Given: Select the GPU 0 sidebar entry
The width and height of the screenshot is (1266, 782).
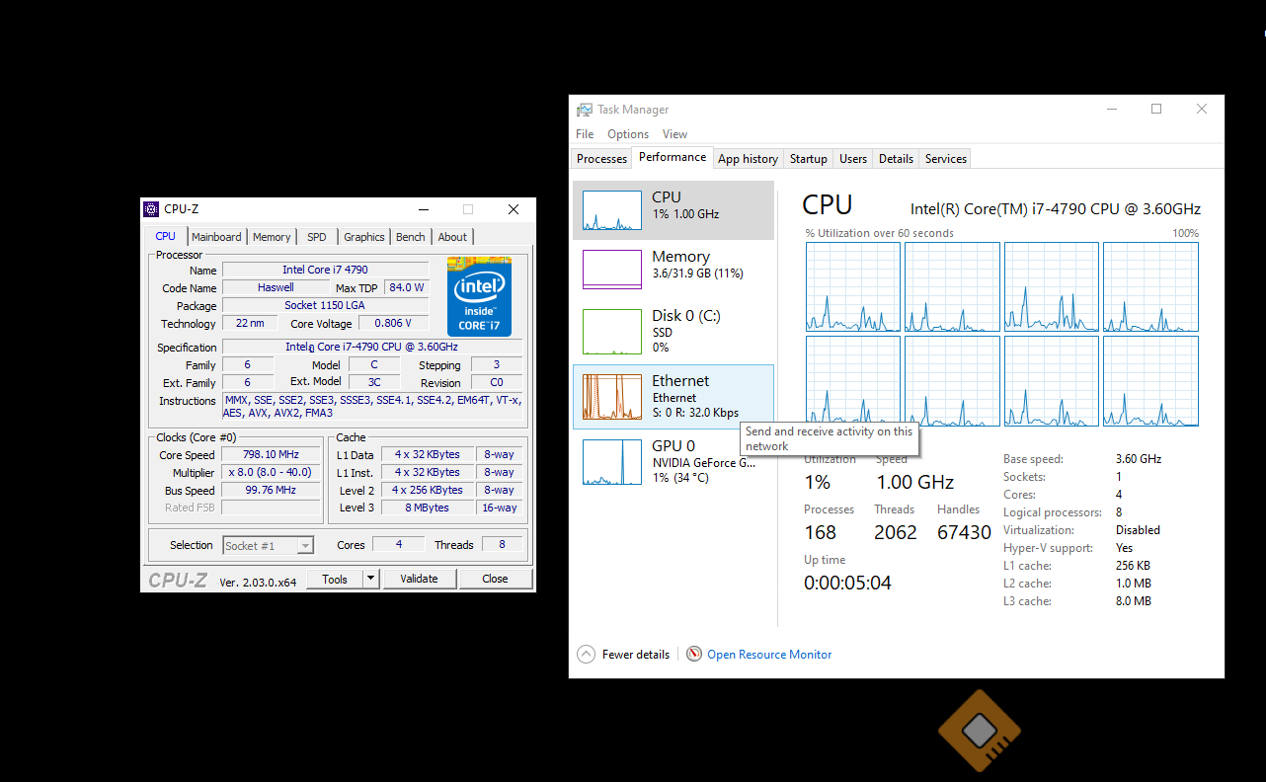Looking at the screenshot, I should click(673, 461).
